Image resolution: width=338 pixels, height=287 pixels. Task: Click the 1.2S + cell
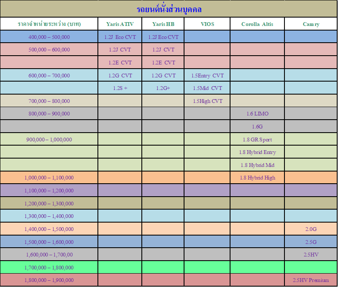click(x=120, y=88)
